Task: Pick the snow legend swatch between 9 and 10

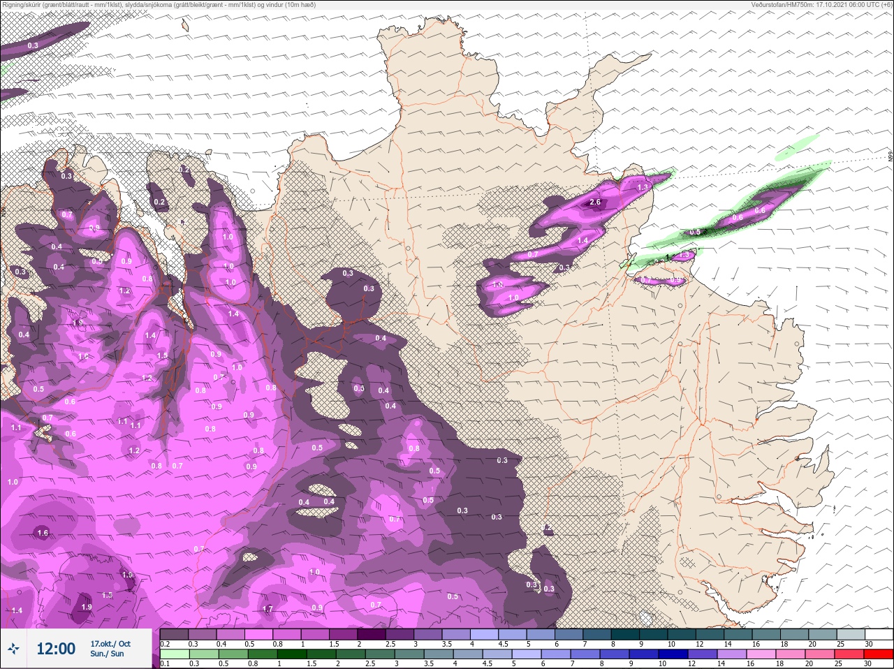Action: pyautogui.click(x=654, y=634)
